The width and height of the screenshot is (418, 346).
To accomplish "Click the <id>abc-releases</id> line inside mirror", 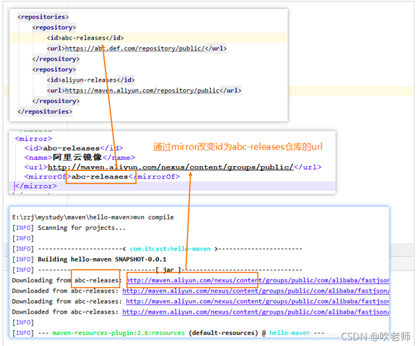I will point(74,148).
